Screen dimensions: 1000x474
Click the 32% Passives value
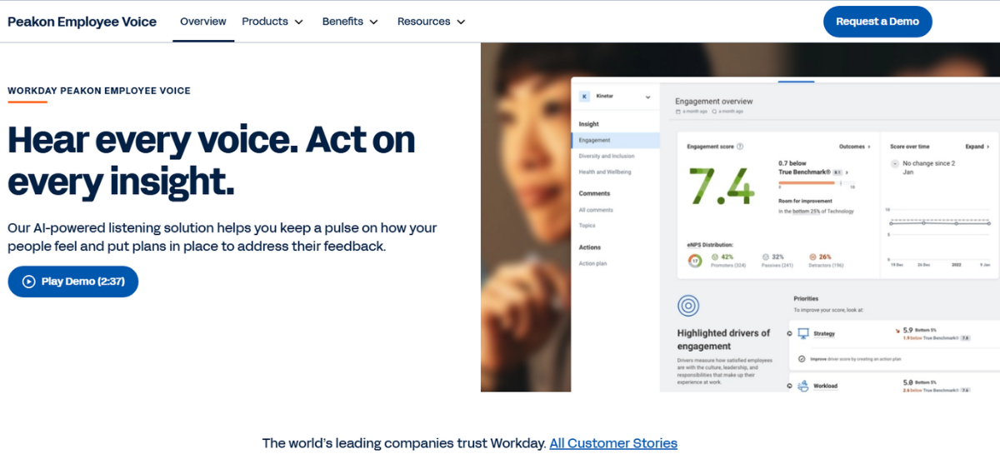point(777,257)
